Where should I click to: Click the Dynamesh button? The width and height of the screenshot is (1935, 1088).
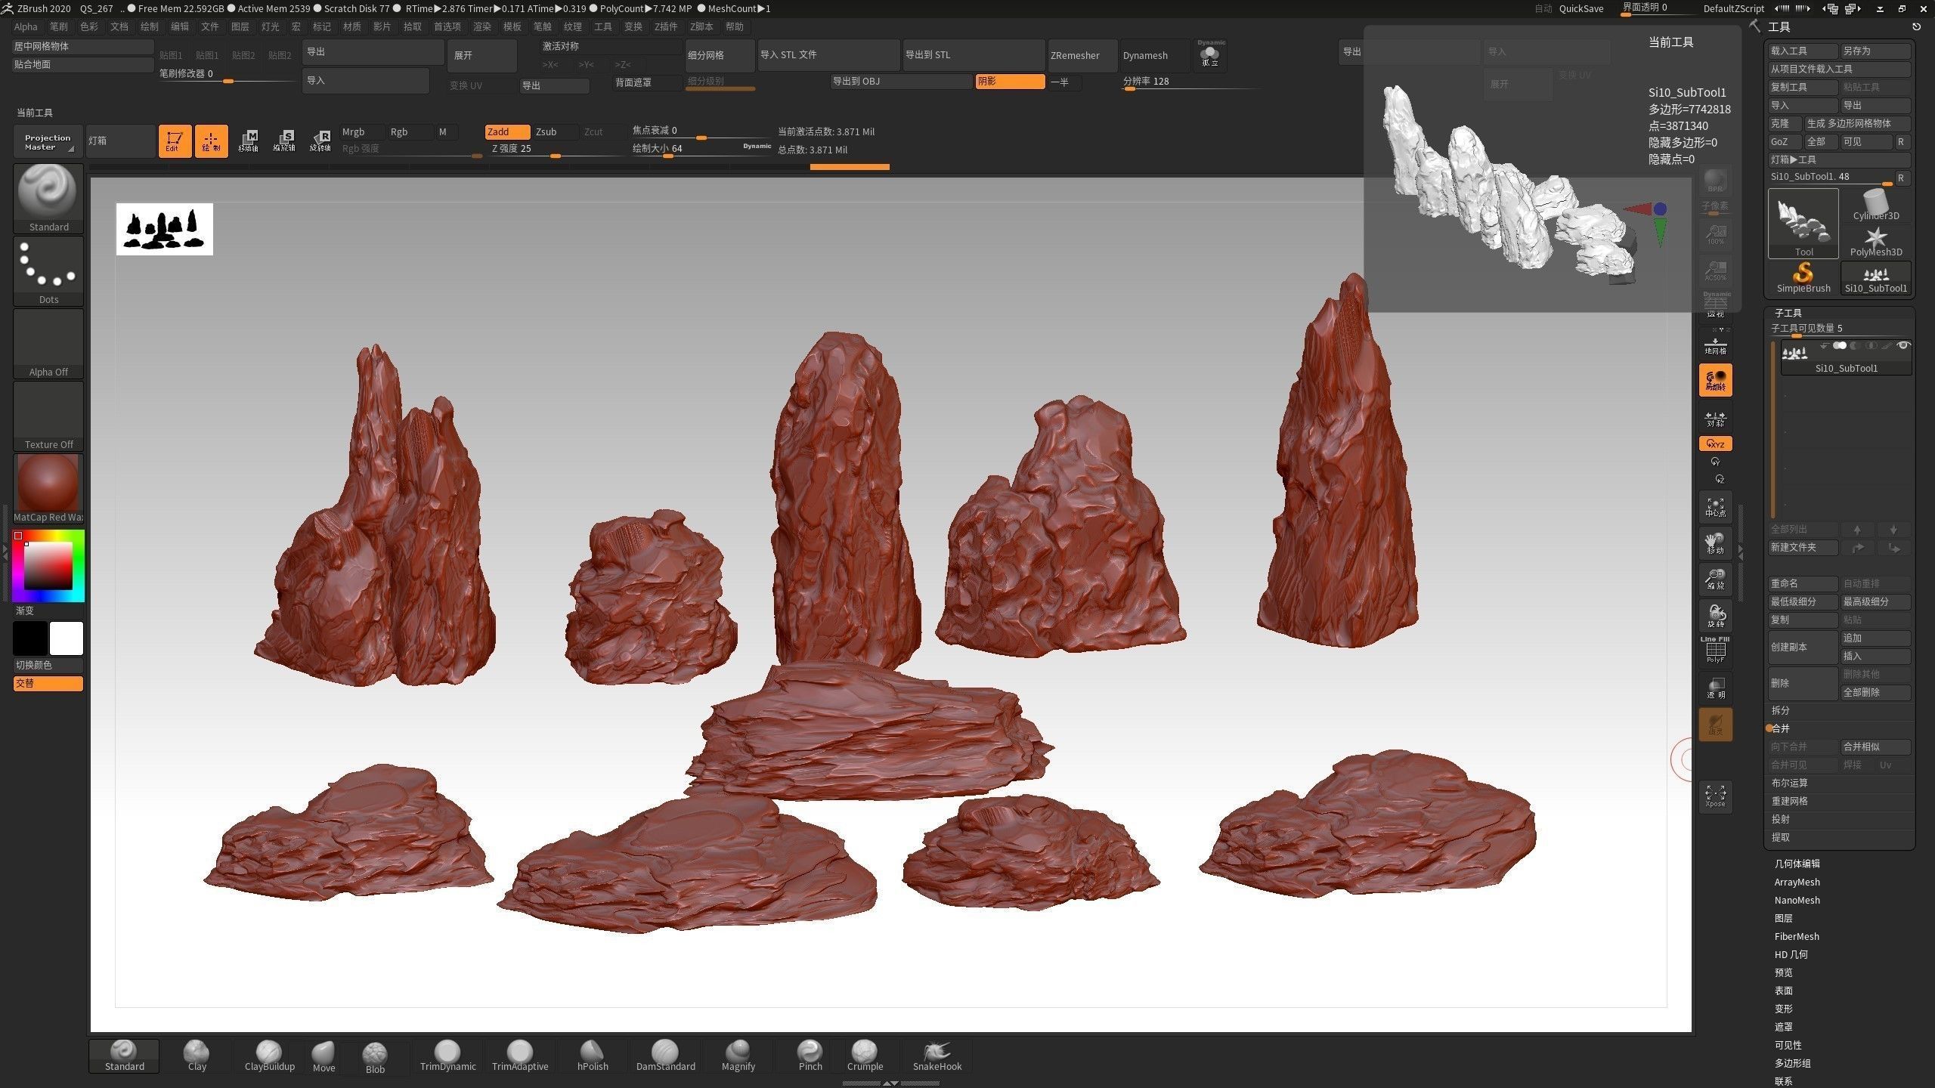(x=1155, y=55)
